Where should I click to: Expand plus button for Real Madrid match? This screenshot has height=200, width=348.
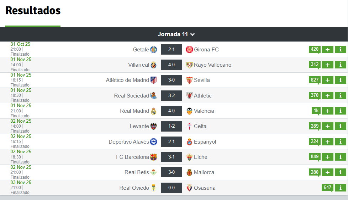(327, 111)
